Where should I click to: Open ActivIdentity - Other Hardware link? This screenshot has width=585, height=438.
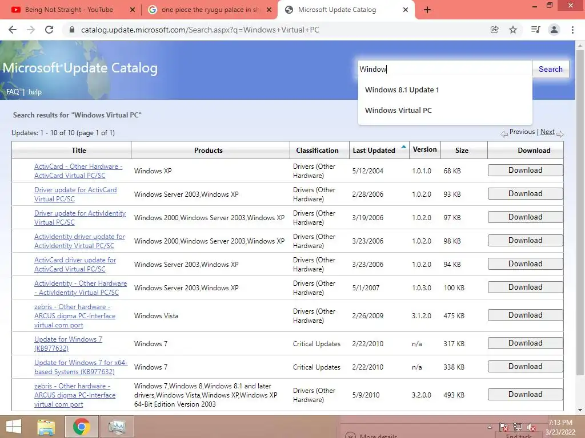coord(81,288)
